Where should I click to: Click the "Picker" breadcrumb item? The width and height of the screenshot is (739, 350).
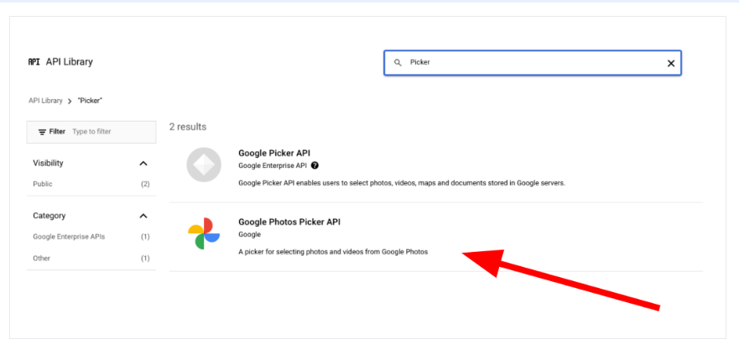[90, 101]
